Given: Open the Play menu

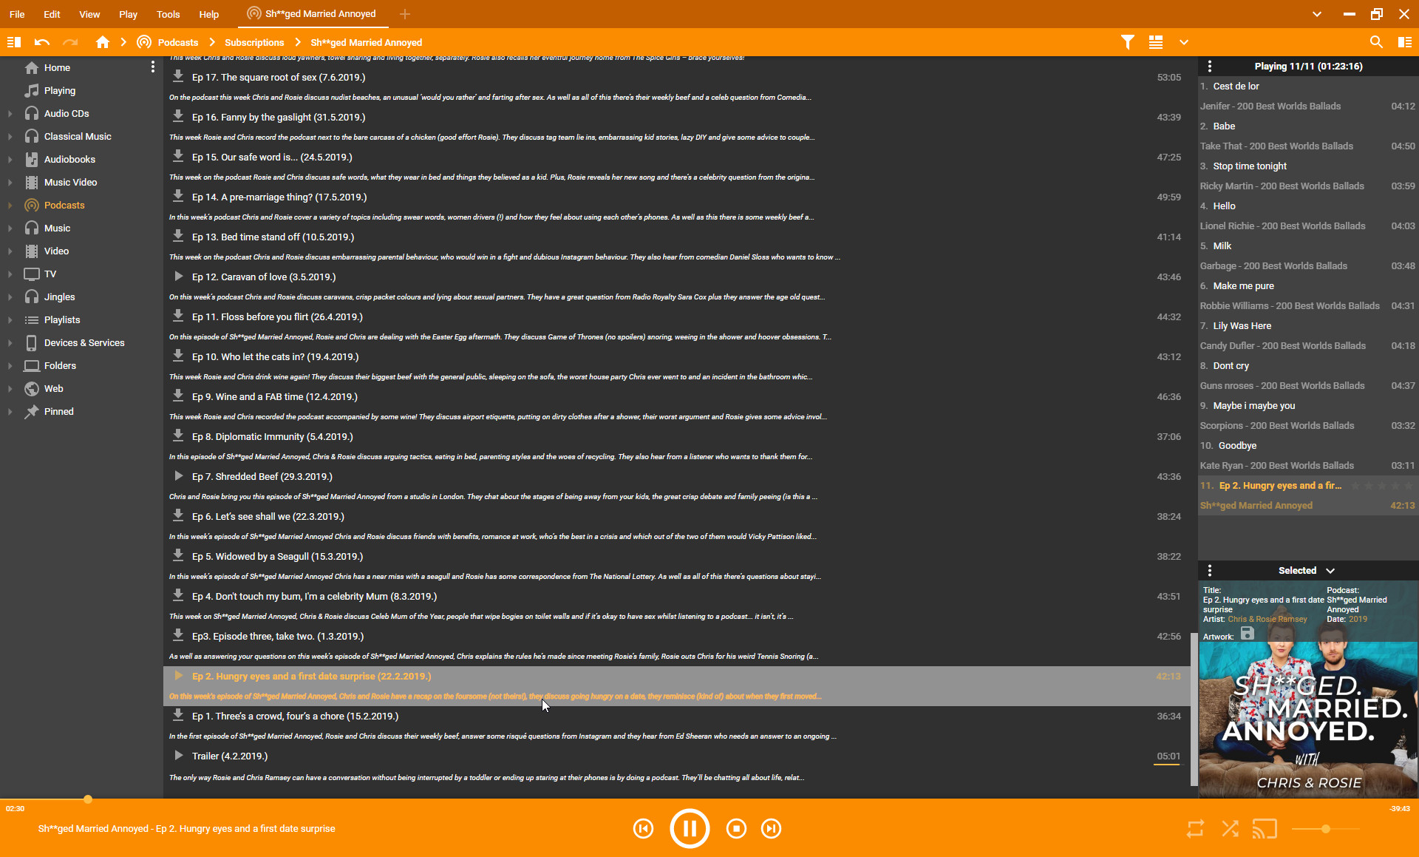Looking at the screenshot, I should pyautogui.click(x=128, y=14).
